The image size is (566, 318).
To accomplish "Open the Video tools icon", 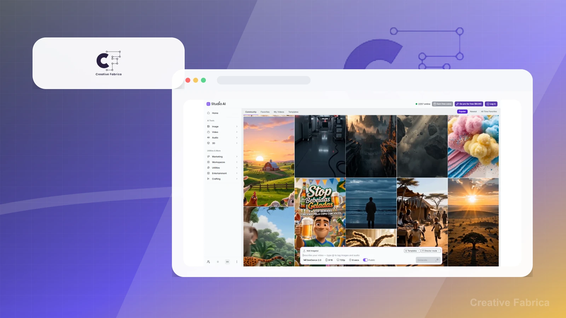I will point(208,132).
